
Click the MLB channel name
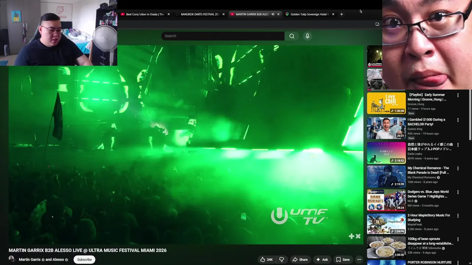pyautogui.click(x=410, y=201)
